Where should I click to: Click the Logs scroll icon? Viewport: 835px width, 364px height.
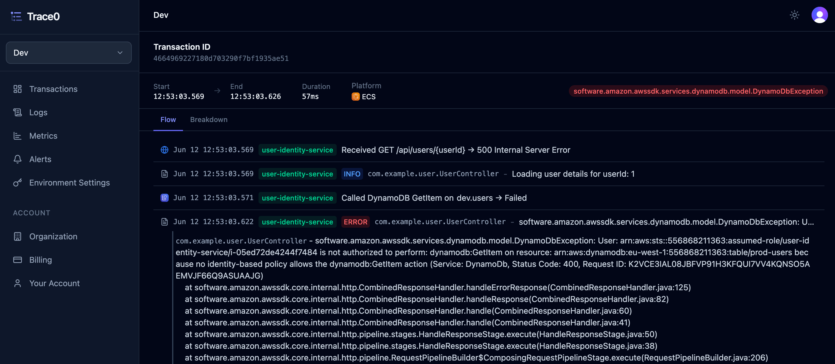[x=18, y=112]
